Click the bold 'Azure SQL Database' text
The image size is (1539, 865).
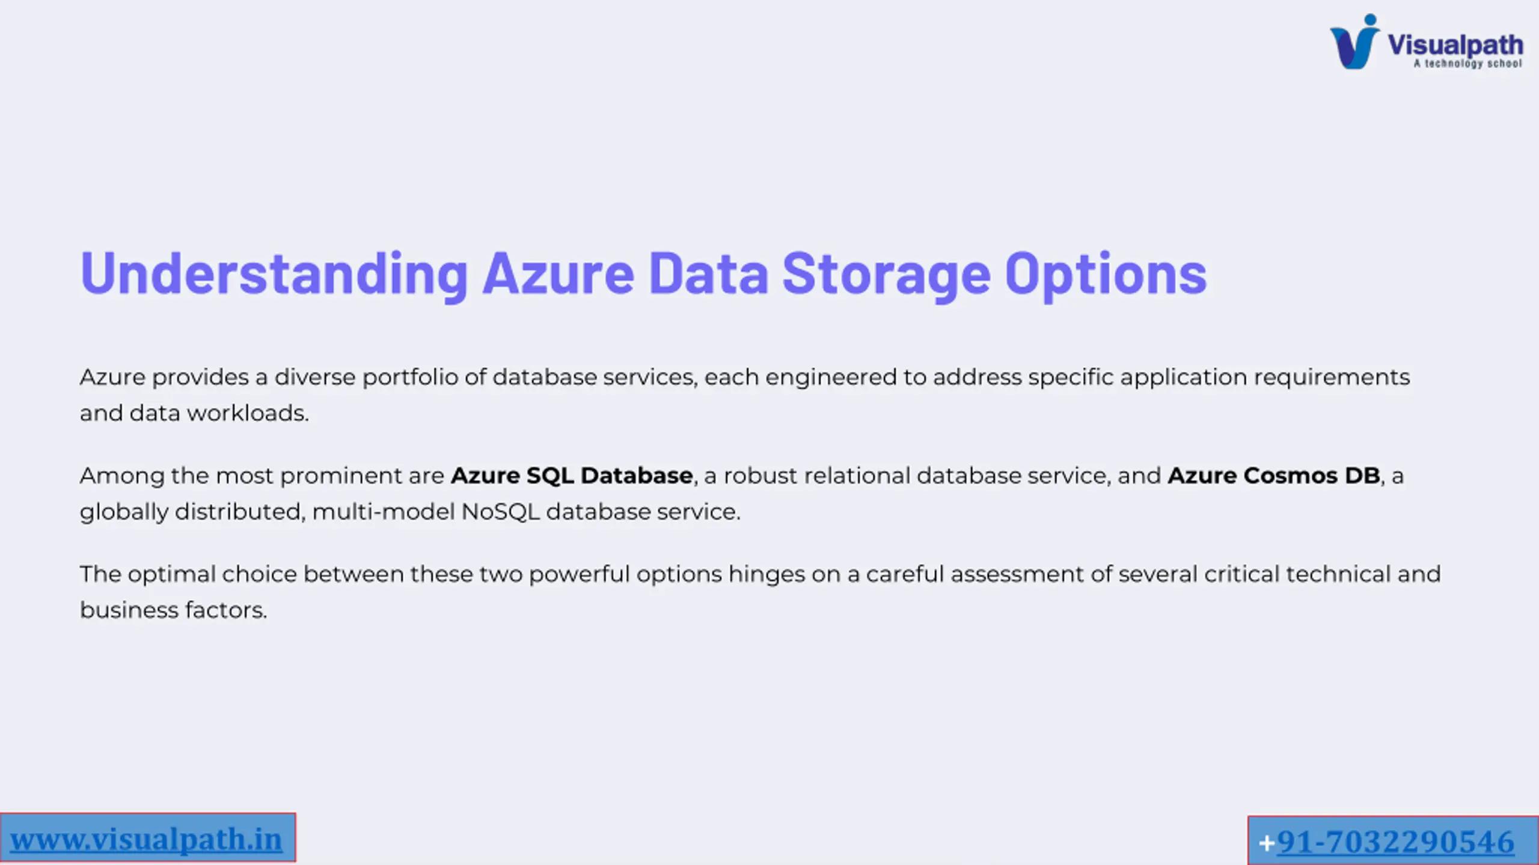(572, 476)
